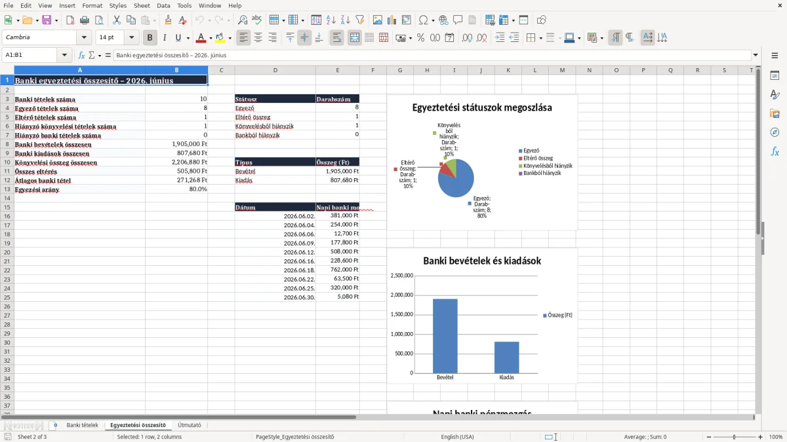Click PageStyle_Egyeztetési összesítő in status bar

point(295,437)
